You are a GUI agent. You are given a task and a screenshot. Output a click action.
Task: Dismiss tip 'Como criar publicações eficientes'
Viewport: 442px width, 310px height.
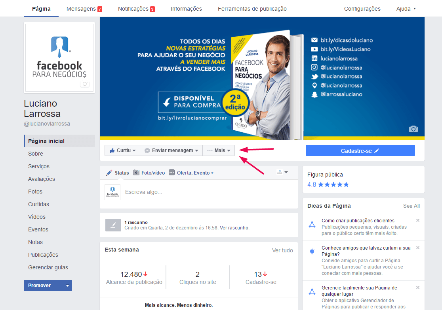[418, 220]
